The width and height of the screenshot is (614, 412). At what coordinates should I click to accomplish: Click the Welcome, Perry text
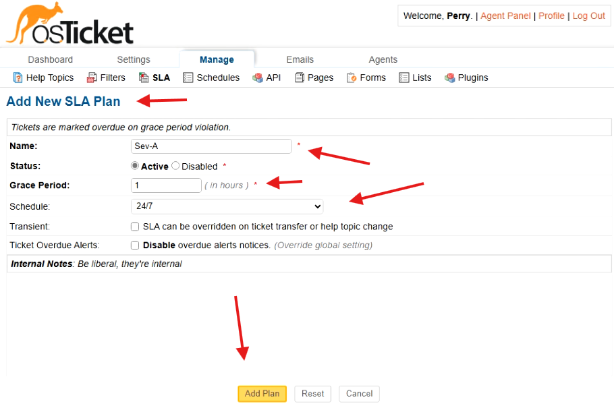point(438,16)
